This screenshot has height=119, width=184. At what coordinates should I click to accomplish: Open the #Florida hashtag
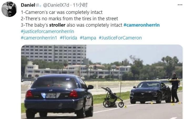click(x=68, y=38)
